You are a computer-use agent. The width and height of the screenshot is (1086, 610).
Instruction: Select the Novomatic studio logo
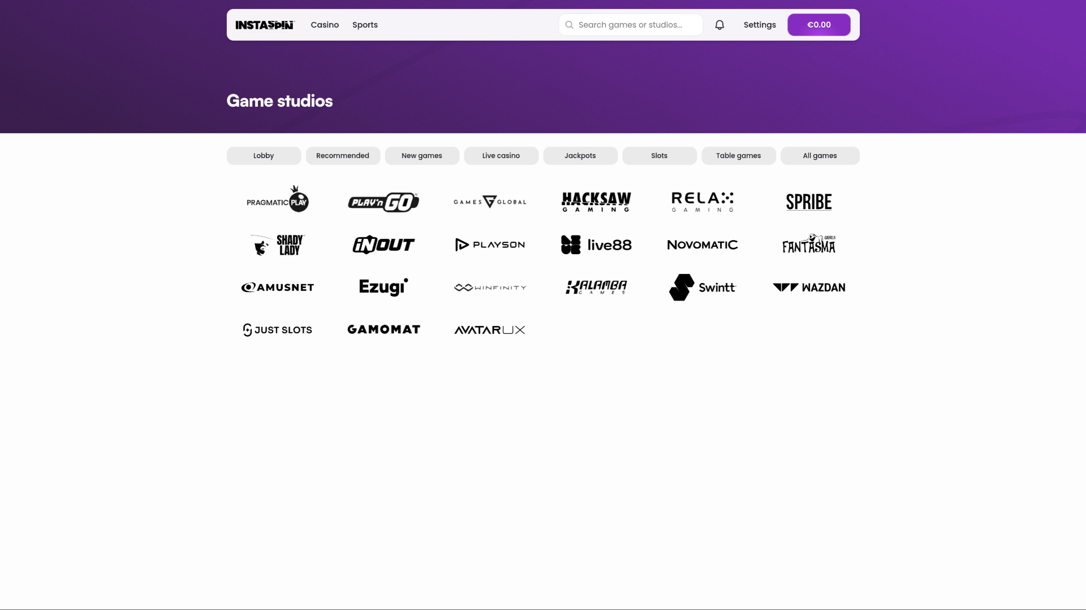702,245
